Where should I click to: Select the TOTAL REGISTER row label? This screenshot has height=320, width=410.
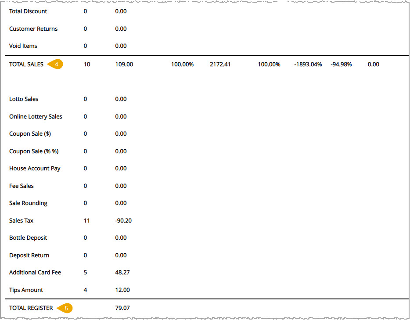[x=31, y=308]
